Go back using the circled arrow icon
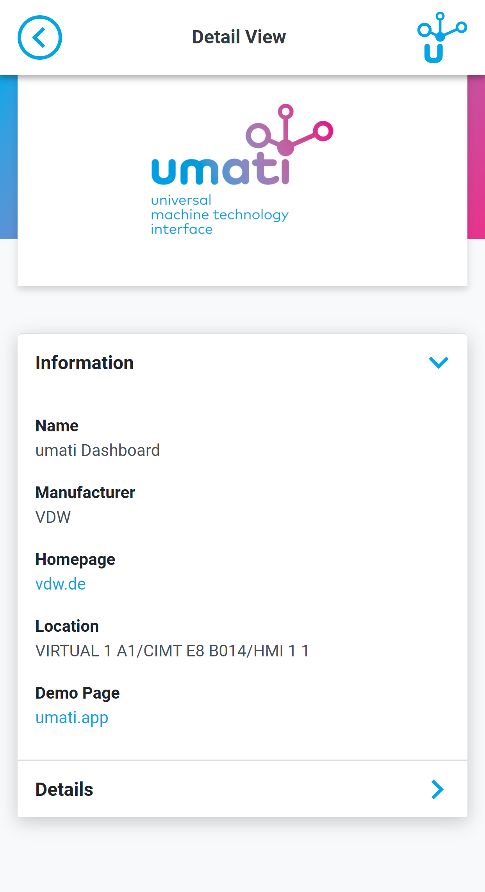 click(40, 38)
